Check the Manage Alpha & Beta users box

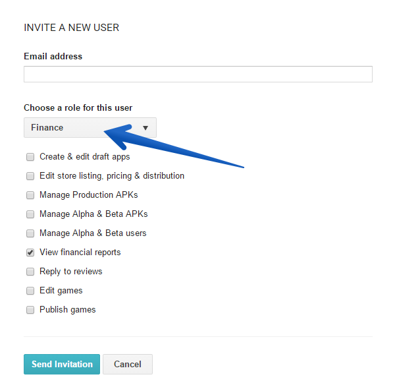[30, 233]
